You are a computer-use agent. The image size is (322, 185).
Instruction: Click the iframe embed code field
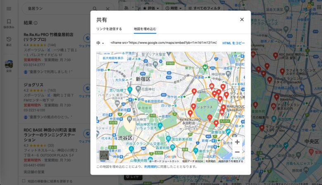tap(163, 43)
